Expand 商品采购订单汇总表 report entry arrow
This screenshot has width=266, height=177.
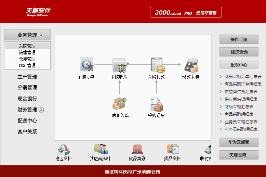point(221,77)
